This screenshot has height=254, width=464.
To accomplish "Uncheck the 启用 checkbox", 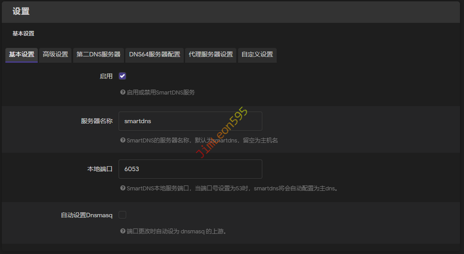I will click(122, 76).
